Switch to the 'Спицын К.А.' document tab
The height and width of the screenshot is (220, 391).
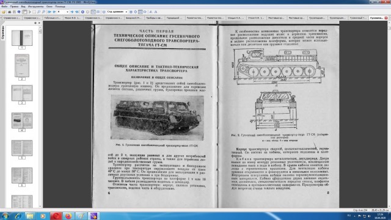click(236, 18)
